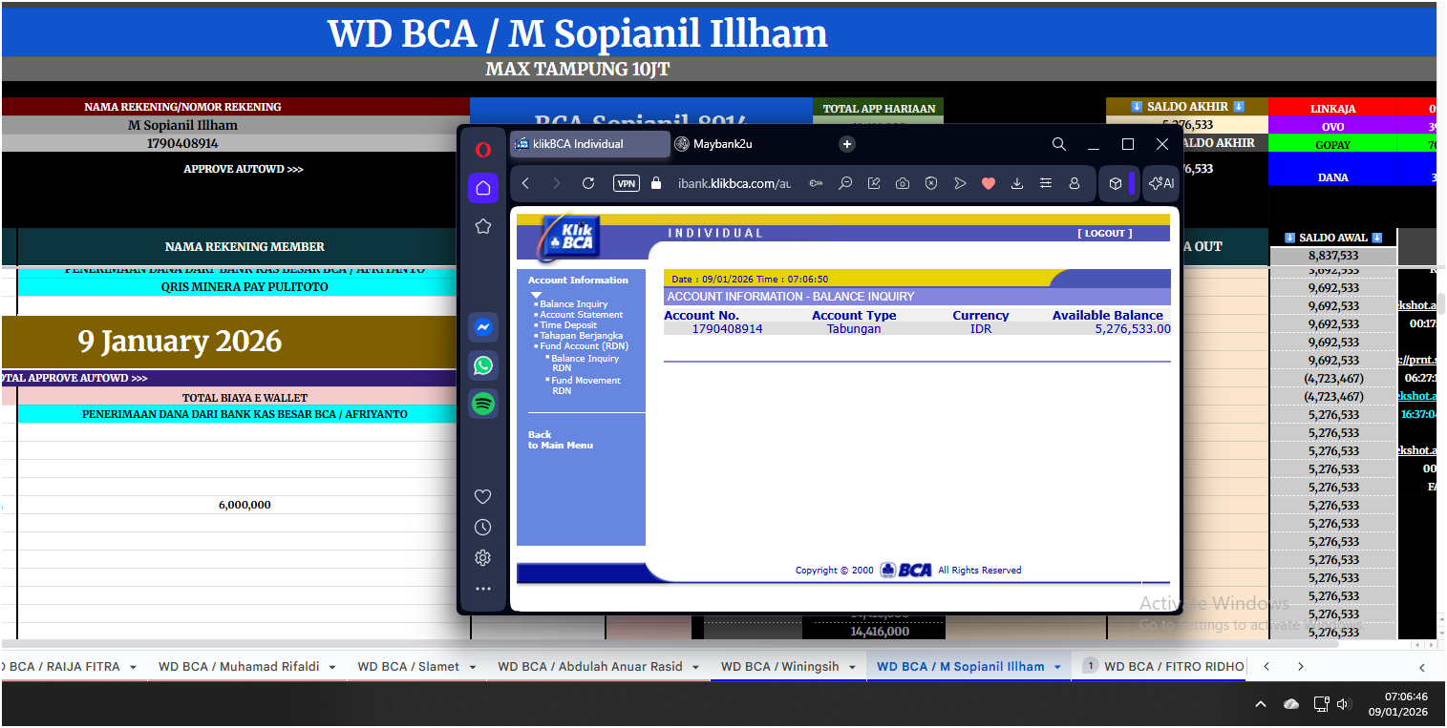The width and height of the screenshot is (1447, 728).
Task: Open Easy Setup sliders icon
Action: click(1046, 183)
